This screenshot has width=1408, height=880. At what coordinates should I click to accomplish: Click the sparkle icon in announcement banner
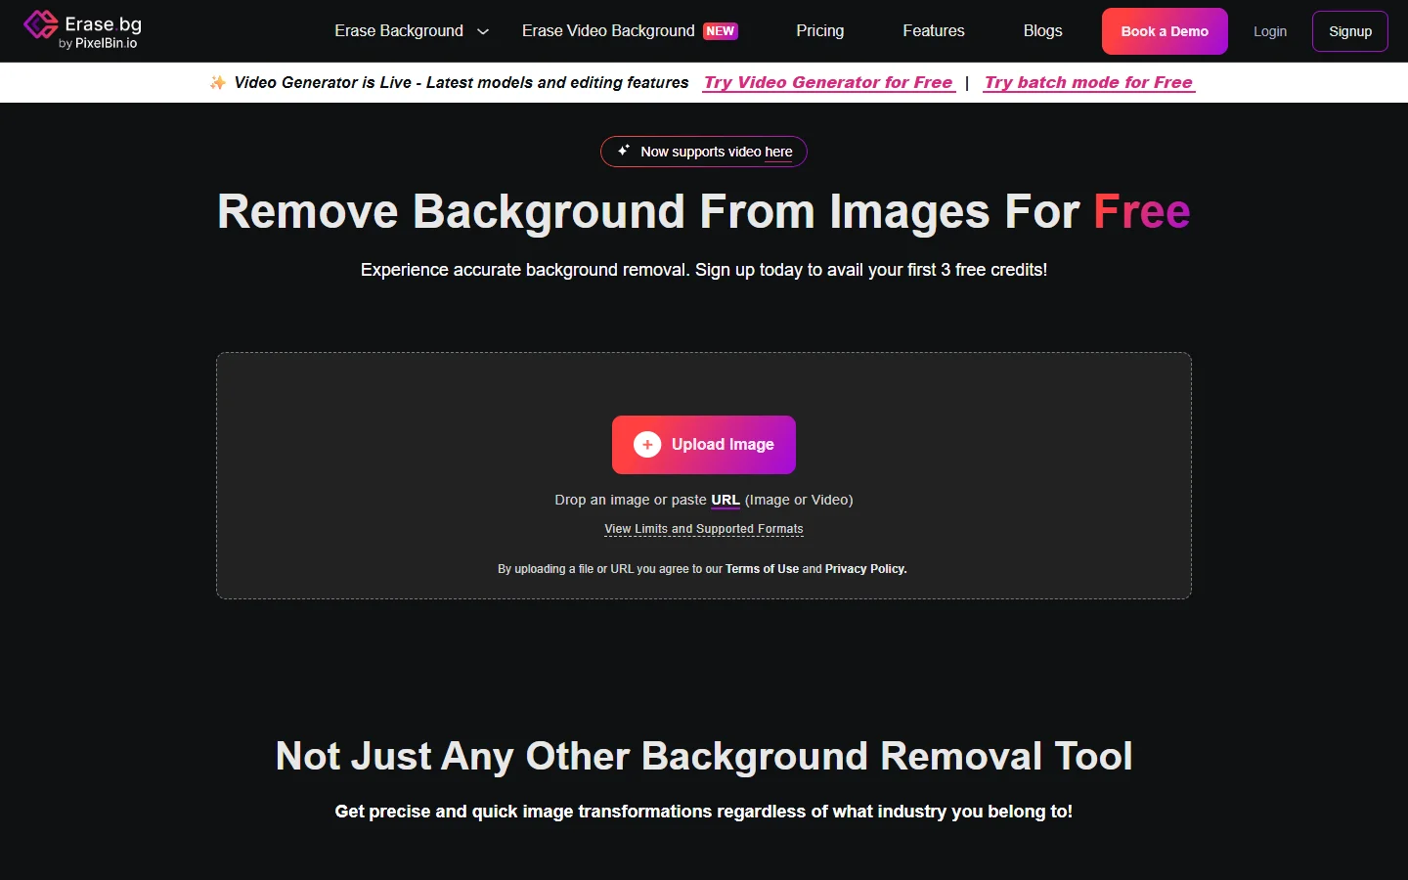coord(217,82)
